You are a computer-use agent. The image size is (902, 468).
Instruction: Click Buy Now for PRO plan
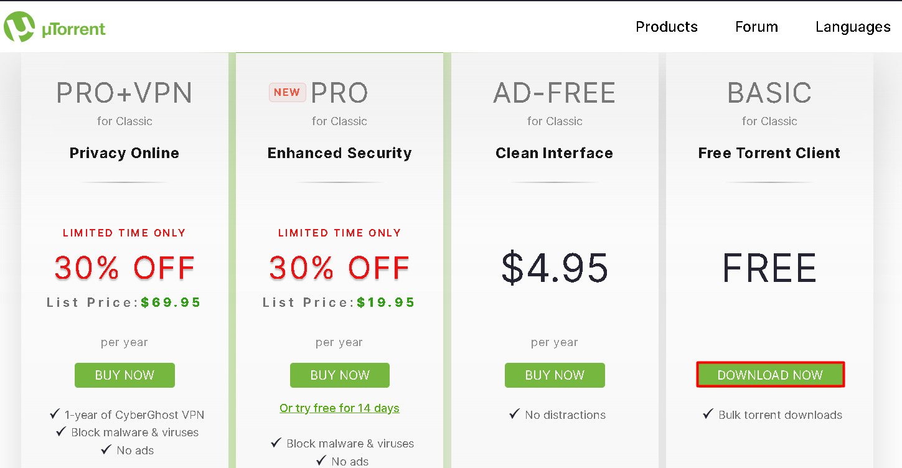click(x=339, y=375)
